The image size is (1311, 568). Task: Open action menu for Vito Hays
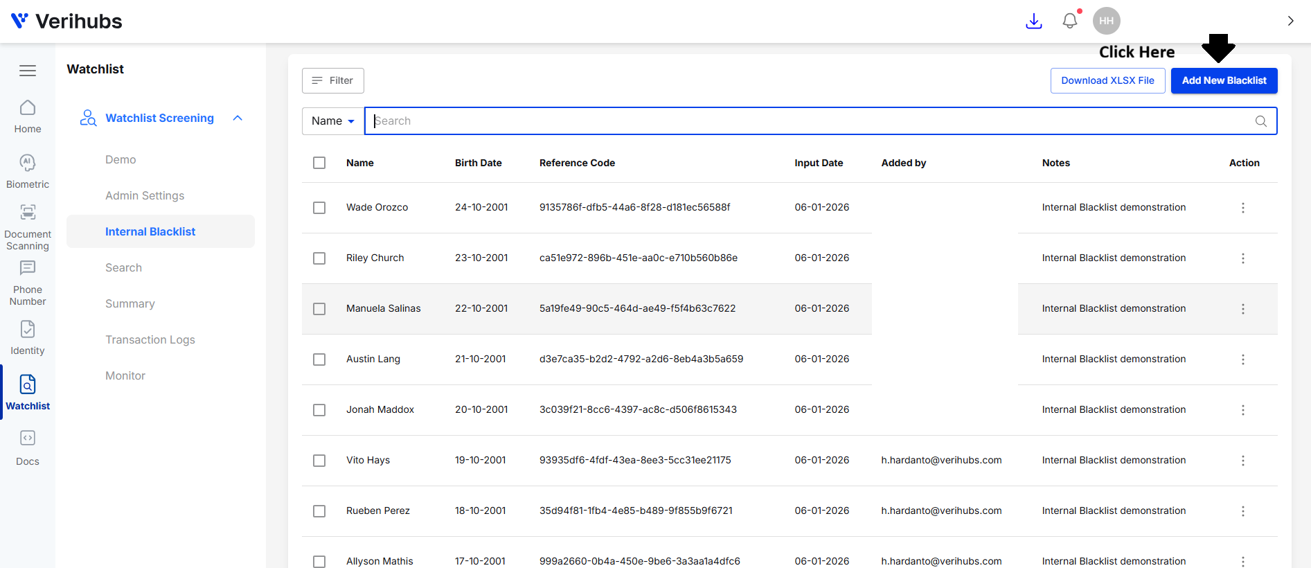point(1243,461)
